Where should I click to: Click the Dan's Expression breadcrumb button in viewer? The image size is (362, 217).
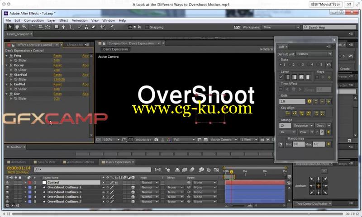pyautogui.click(x=115, y=49)
